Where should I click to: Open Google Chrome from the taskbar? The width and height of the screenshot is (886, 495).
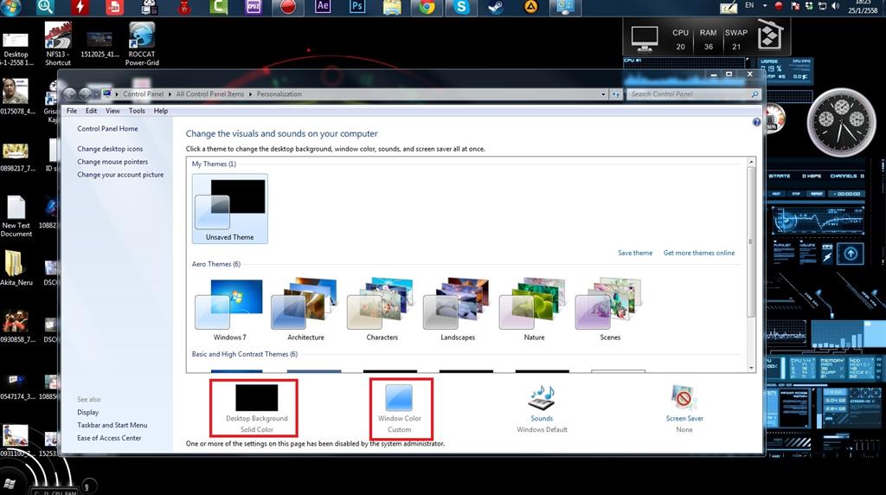click(427, 7)
